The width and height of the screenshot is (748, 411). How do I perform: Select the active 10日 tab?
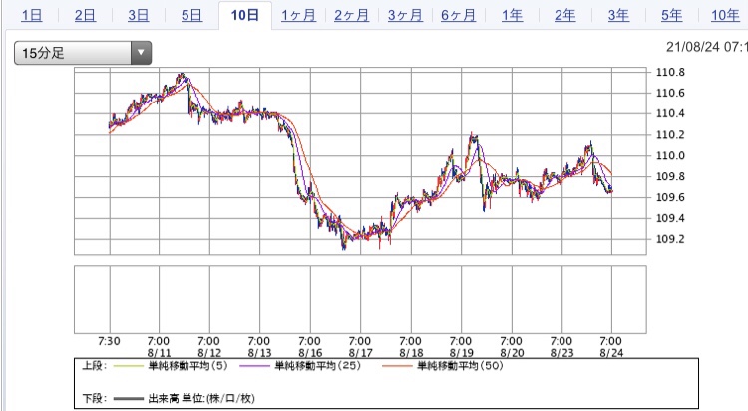(x=245, y=15)
